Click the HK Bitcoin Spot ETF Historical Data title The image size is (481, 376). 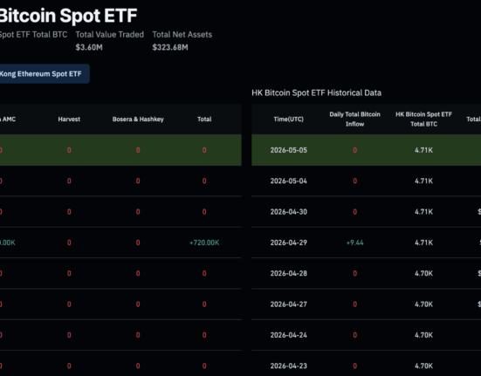coord(317,92)
